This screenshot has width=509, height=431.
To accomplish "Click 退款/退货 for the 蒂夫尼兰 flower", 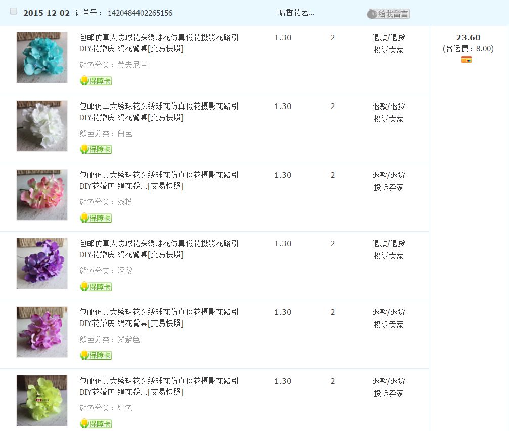I will pyautogui.click(x=388, y=37).
